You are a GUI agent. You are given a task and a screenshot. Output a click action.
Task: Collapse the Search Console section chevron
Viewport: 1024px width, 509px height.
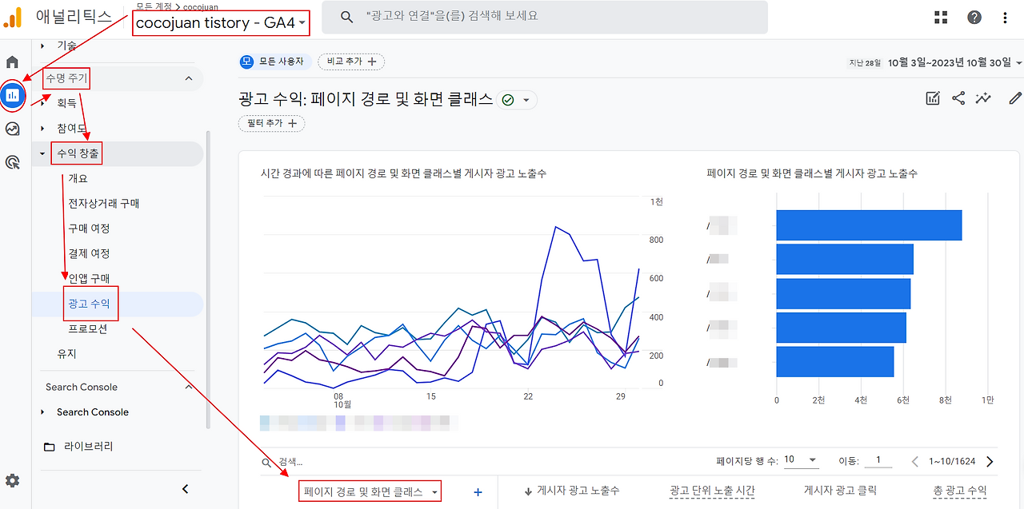(189, 387)
